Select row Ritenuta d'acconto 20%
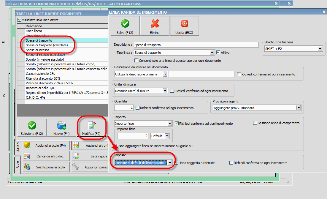This screenshot has width=327, height=199. point(66,78)
